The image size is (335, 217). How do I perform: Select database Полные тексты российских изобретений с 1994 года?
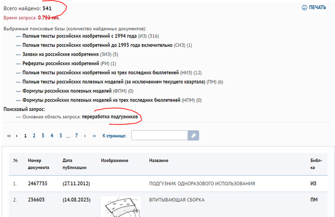click(x=79, y=36)
